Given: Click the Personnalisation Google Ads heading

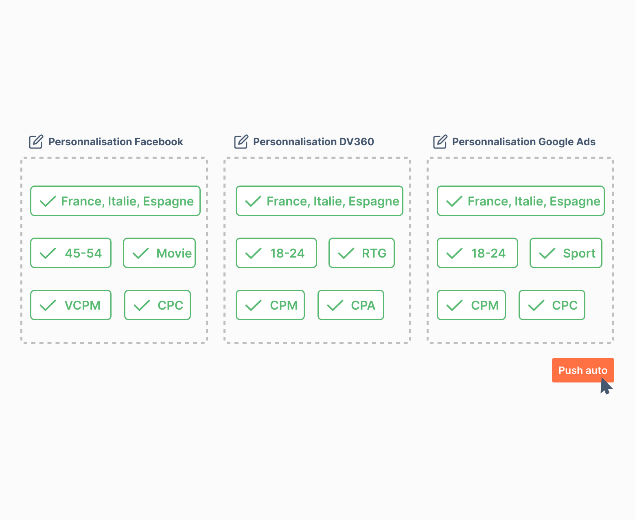Looking at the screenshot, I should 523,142.
